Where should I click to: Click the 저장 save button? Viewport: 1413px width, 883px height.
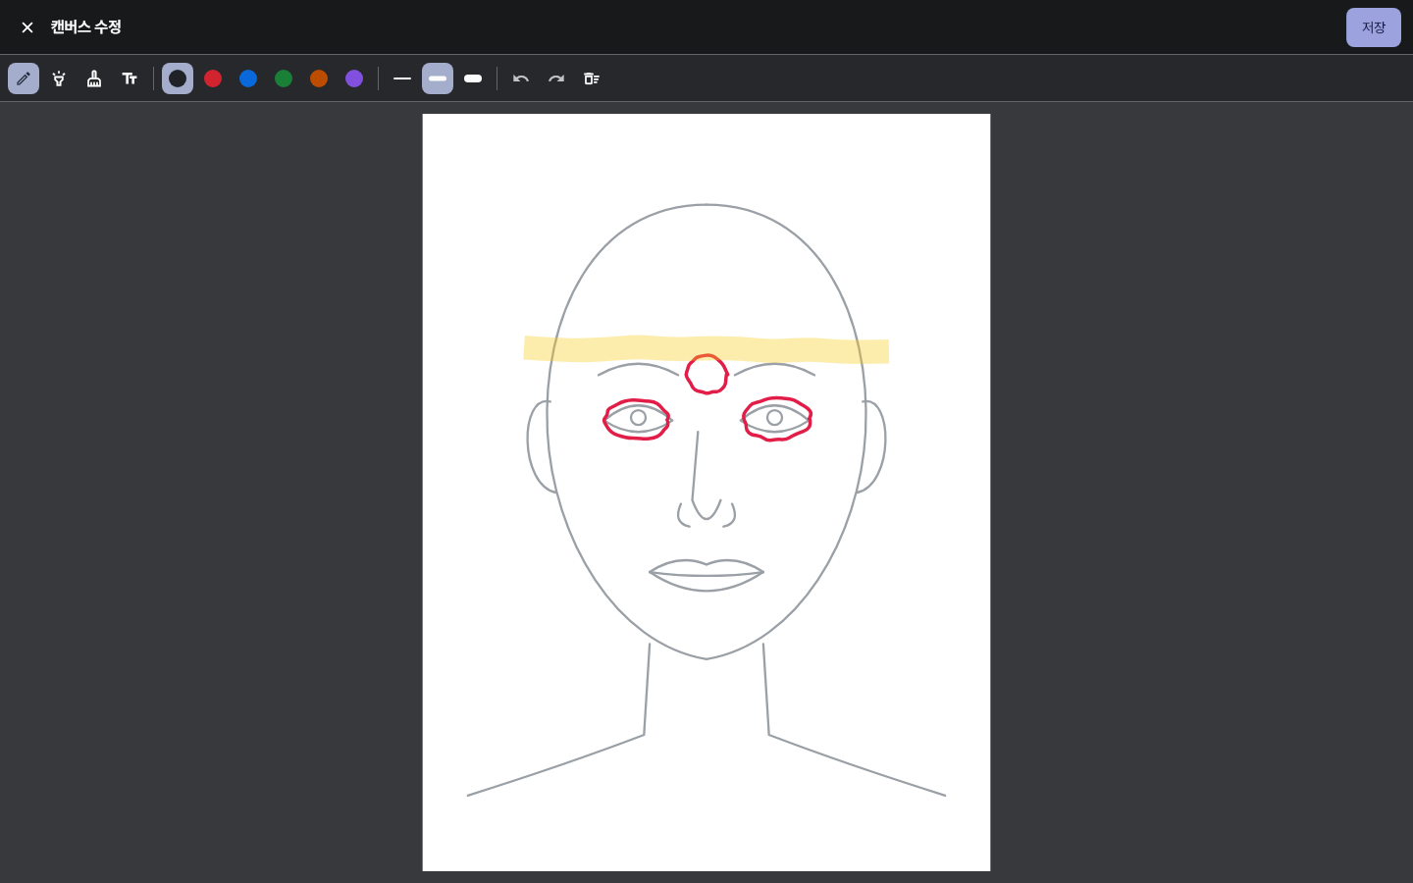[1374, 27]
